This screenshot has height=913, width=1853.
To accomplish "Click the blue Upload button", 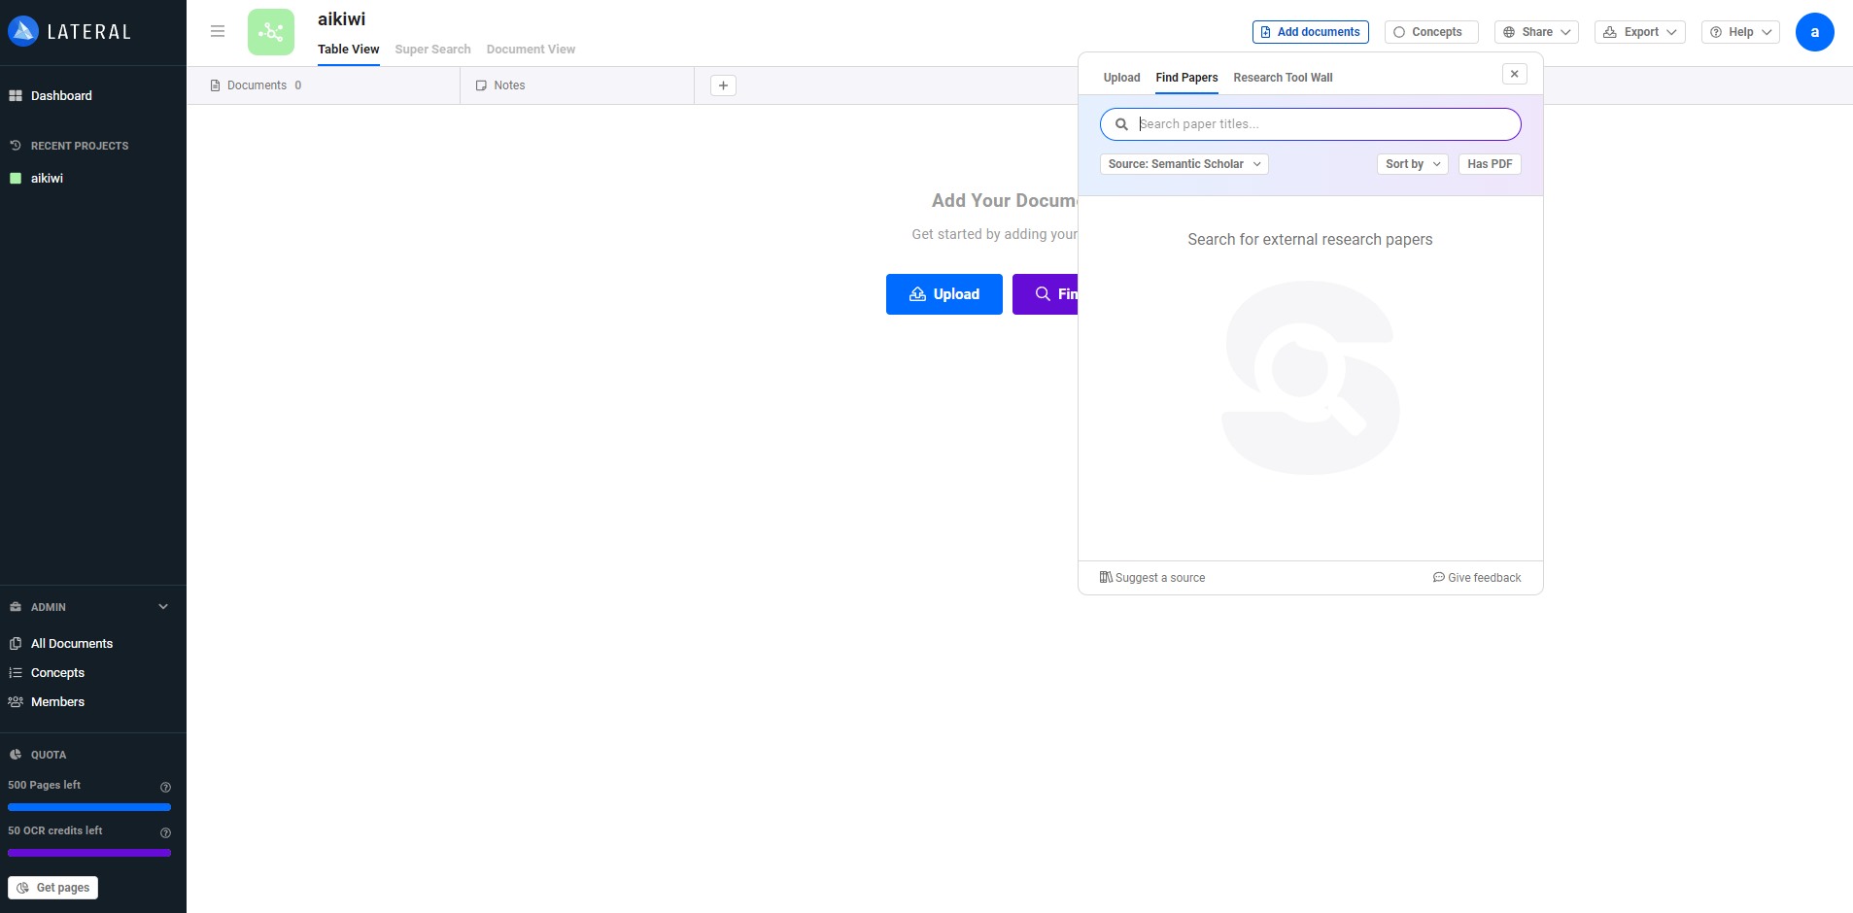I will click(x=944, y=294).
